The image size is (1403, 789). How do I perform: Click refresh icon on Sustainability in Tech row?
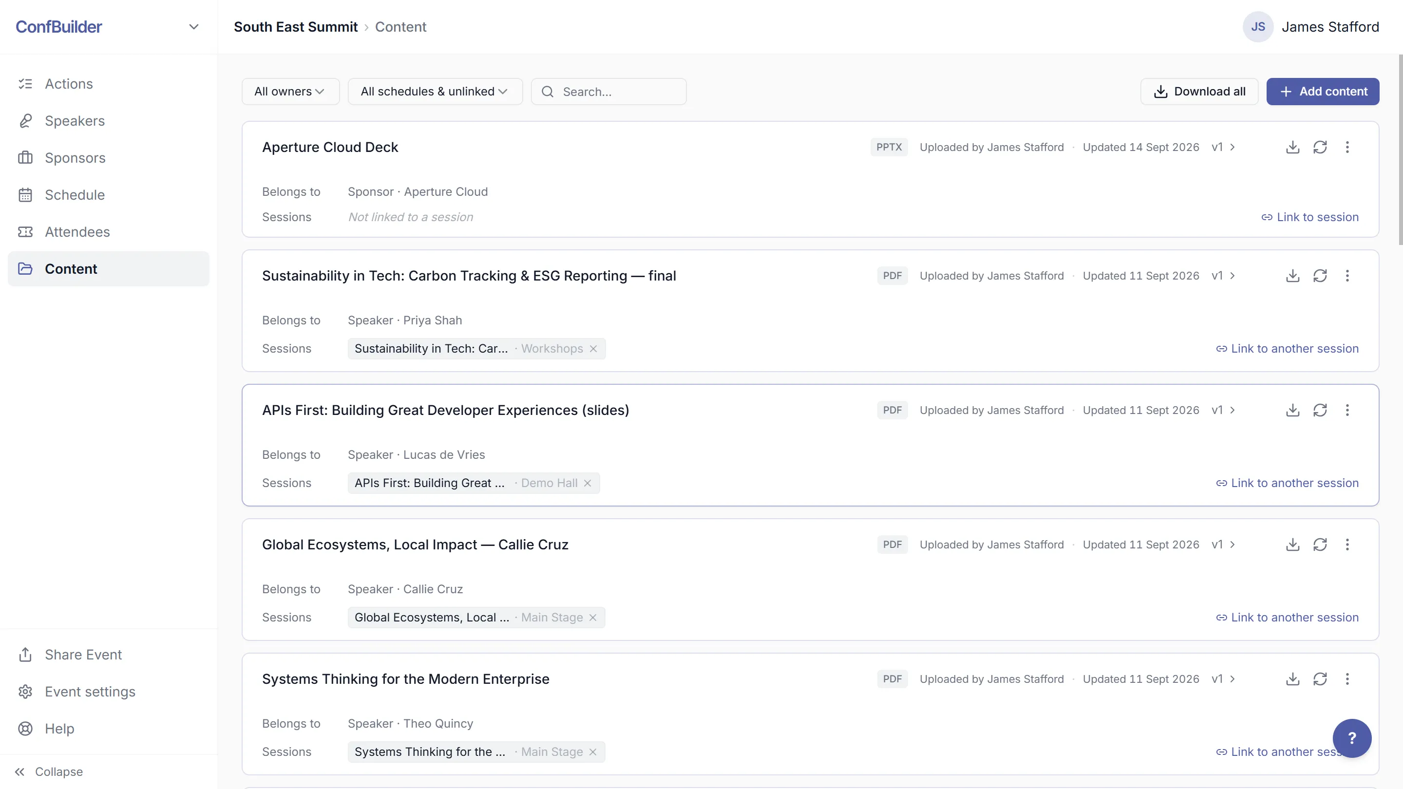(x=1320, y=276)
